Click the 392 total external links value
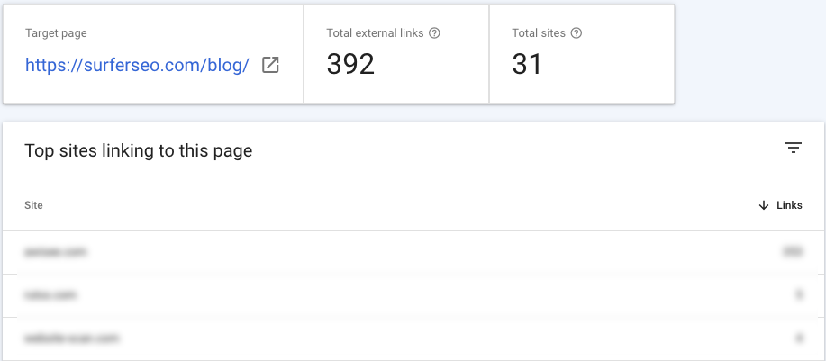 click(x=350, y=64)
